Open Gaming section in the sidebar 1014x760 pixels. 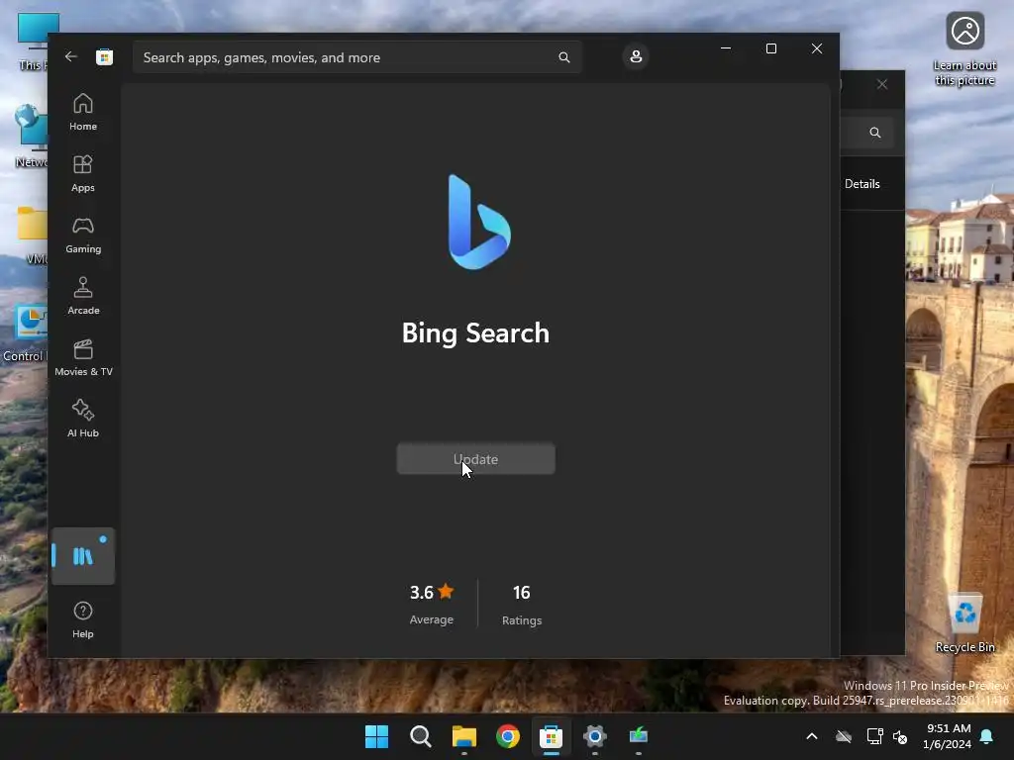83,235
